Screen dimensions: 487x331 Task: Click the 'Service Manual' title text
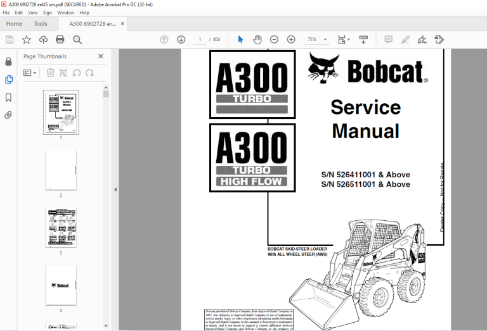(x=366, y=120)
